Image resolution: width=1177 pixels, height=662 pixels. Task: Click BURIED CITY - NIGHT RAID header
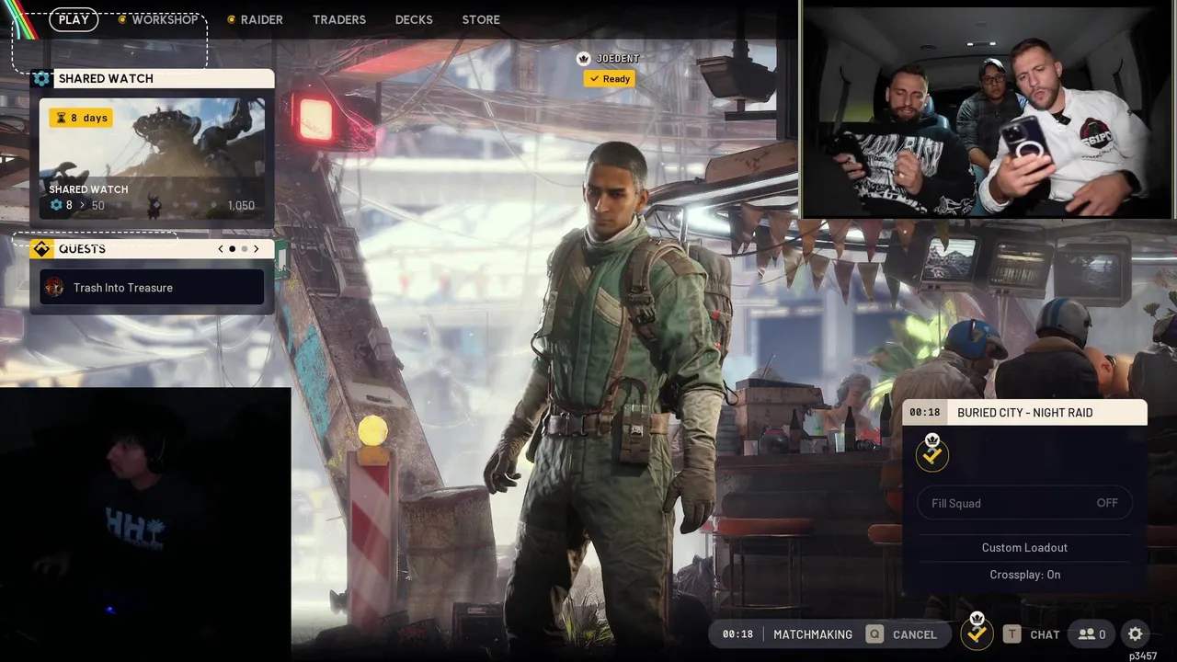pos(1024,413)
